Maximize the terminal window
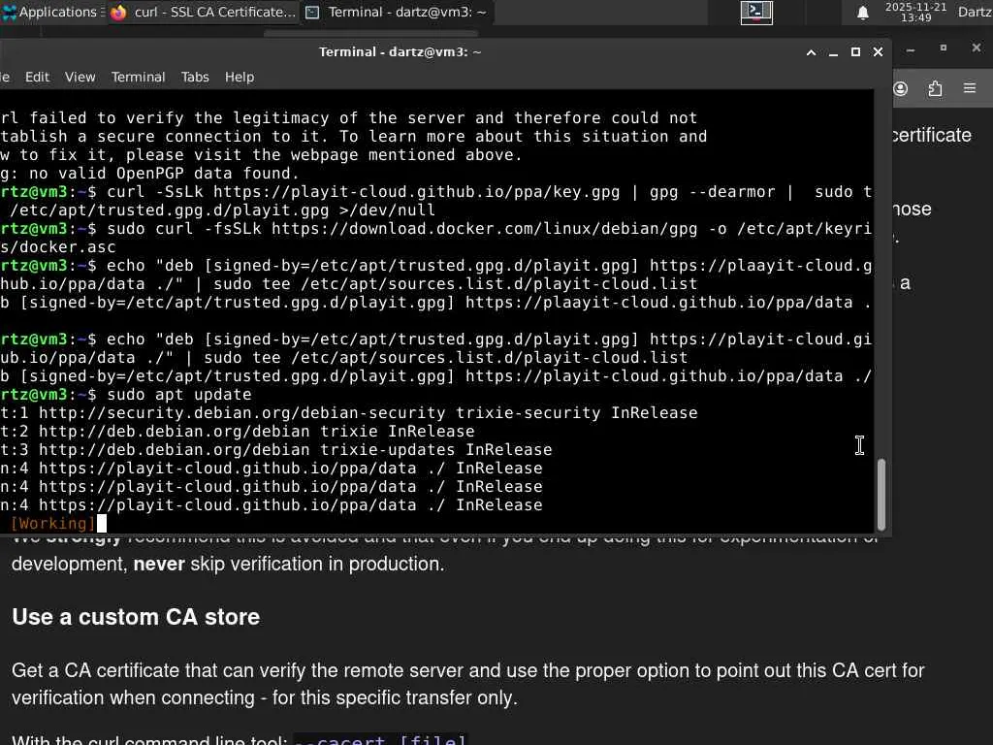This screenshot has height=745, width=993. [855, 52]
